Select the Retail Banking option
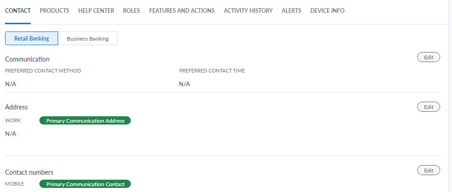The width and height of the screenshot is (452, 192). pos(32,39)
